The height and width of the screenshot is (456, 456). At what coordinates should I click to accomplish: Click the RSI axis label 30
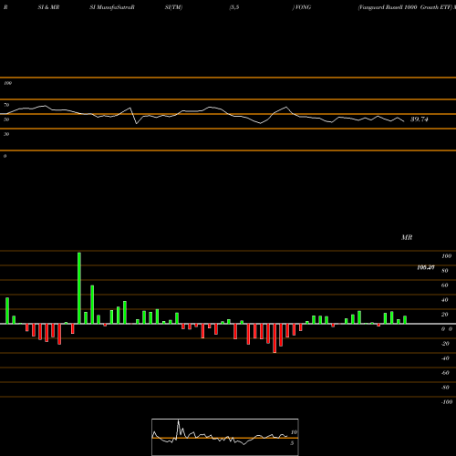coord(6,134)
